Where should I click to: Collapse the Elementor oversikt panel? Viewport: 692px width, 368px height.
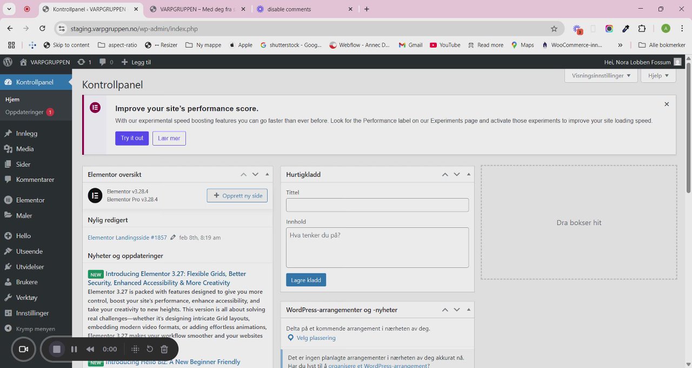tap(267, 174)
